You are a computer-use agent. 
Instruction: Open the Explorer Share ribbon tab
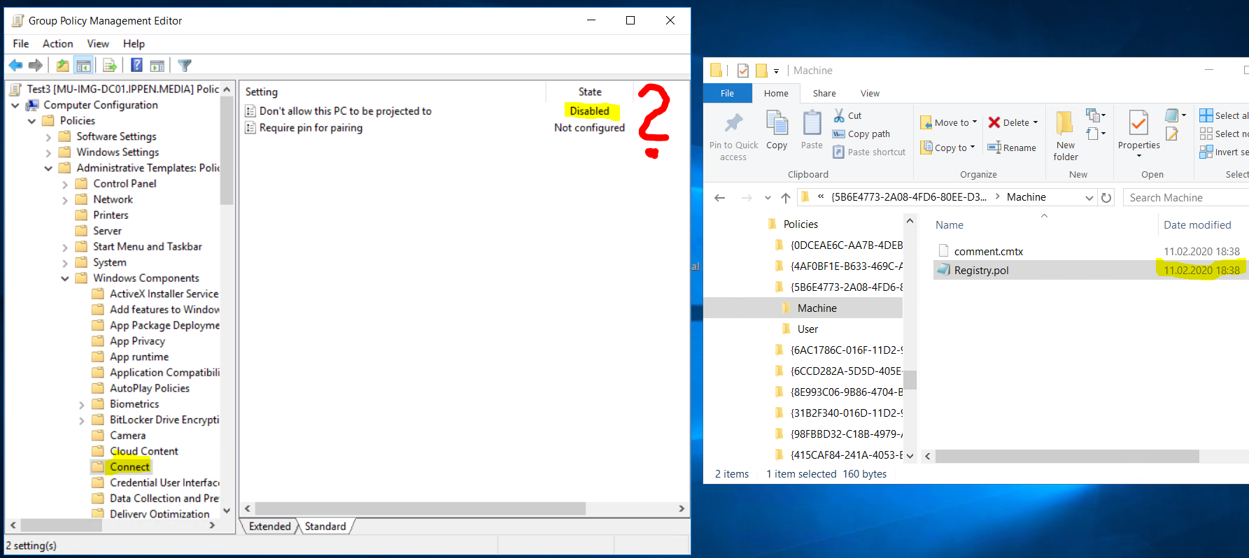[824, 93]
